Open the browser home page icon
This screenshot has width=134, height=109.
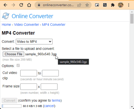point(29,5)
